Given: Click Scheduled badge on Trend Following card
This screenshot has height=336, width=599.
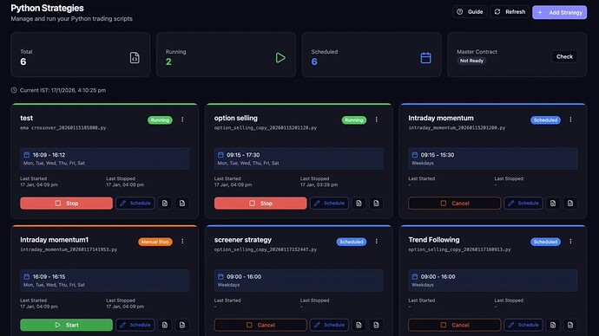Looking at the screenshot, I should pyautogui.click(x=545, y=242).
